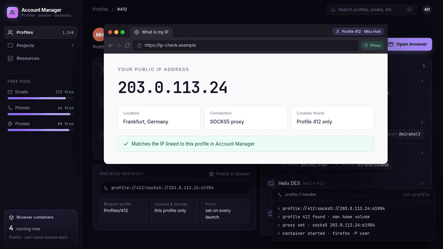Image resolution: width=443 pixels, height=249 pixels.
Task: Click the run-profile label in handler panel
Action: point(416,195)
